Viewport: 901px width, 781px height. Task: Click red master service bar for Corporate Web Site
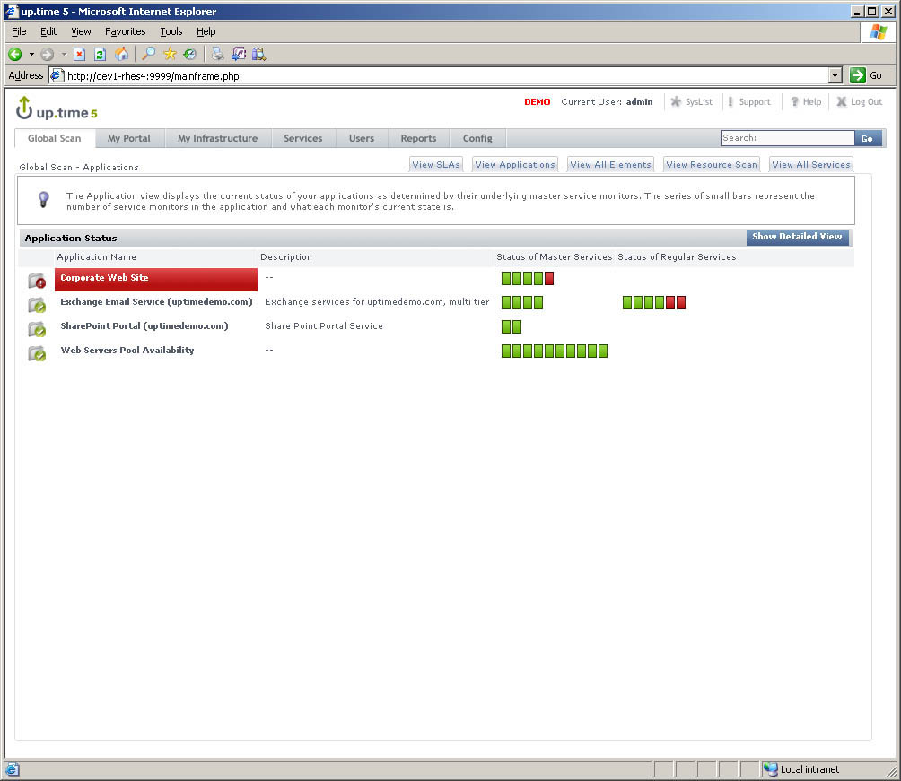click(549, 279)
